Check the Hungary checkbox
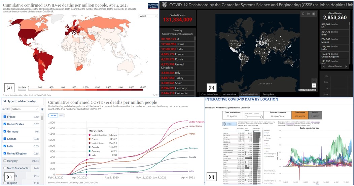 pyautogui.click(x=5, y=161)
